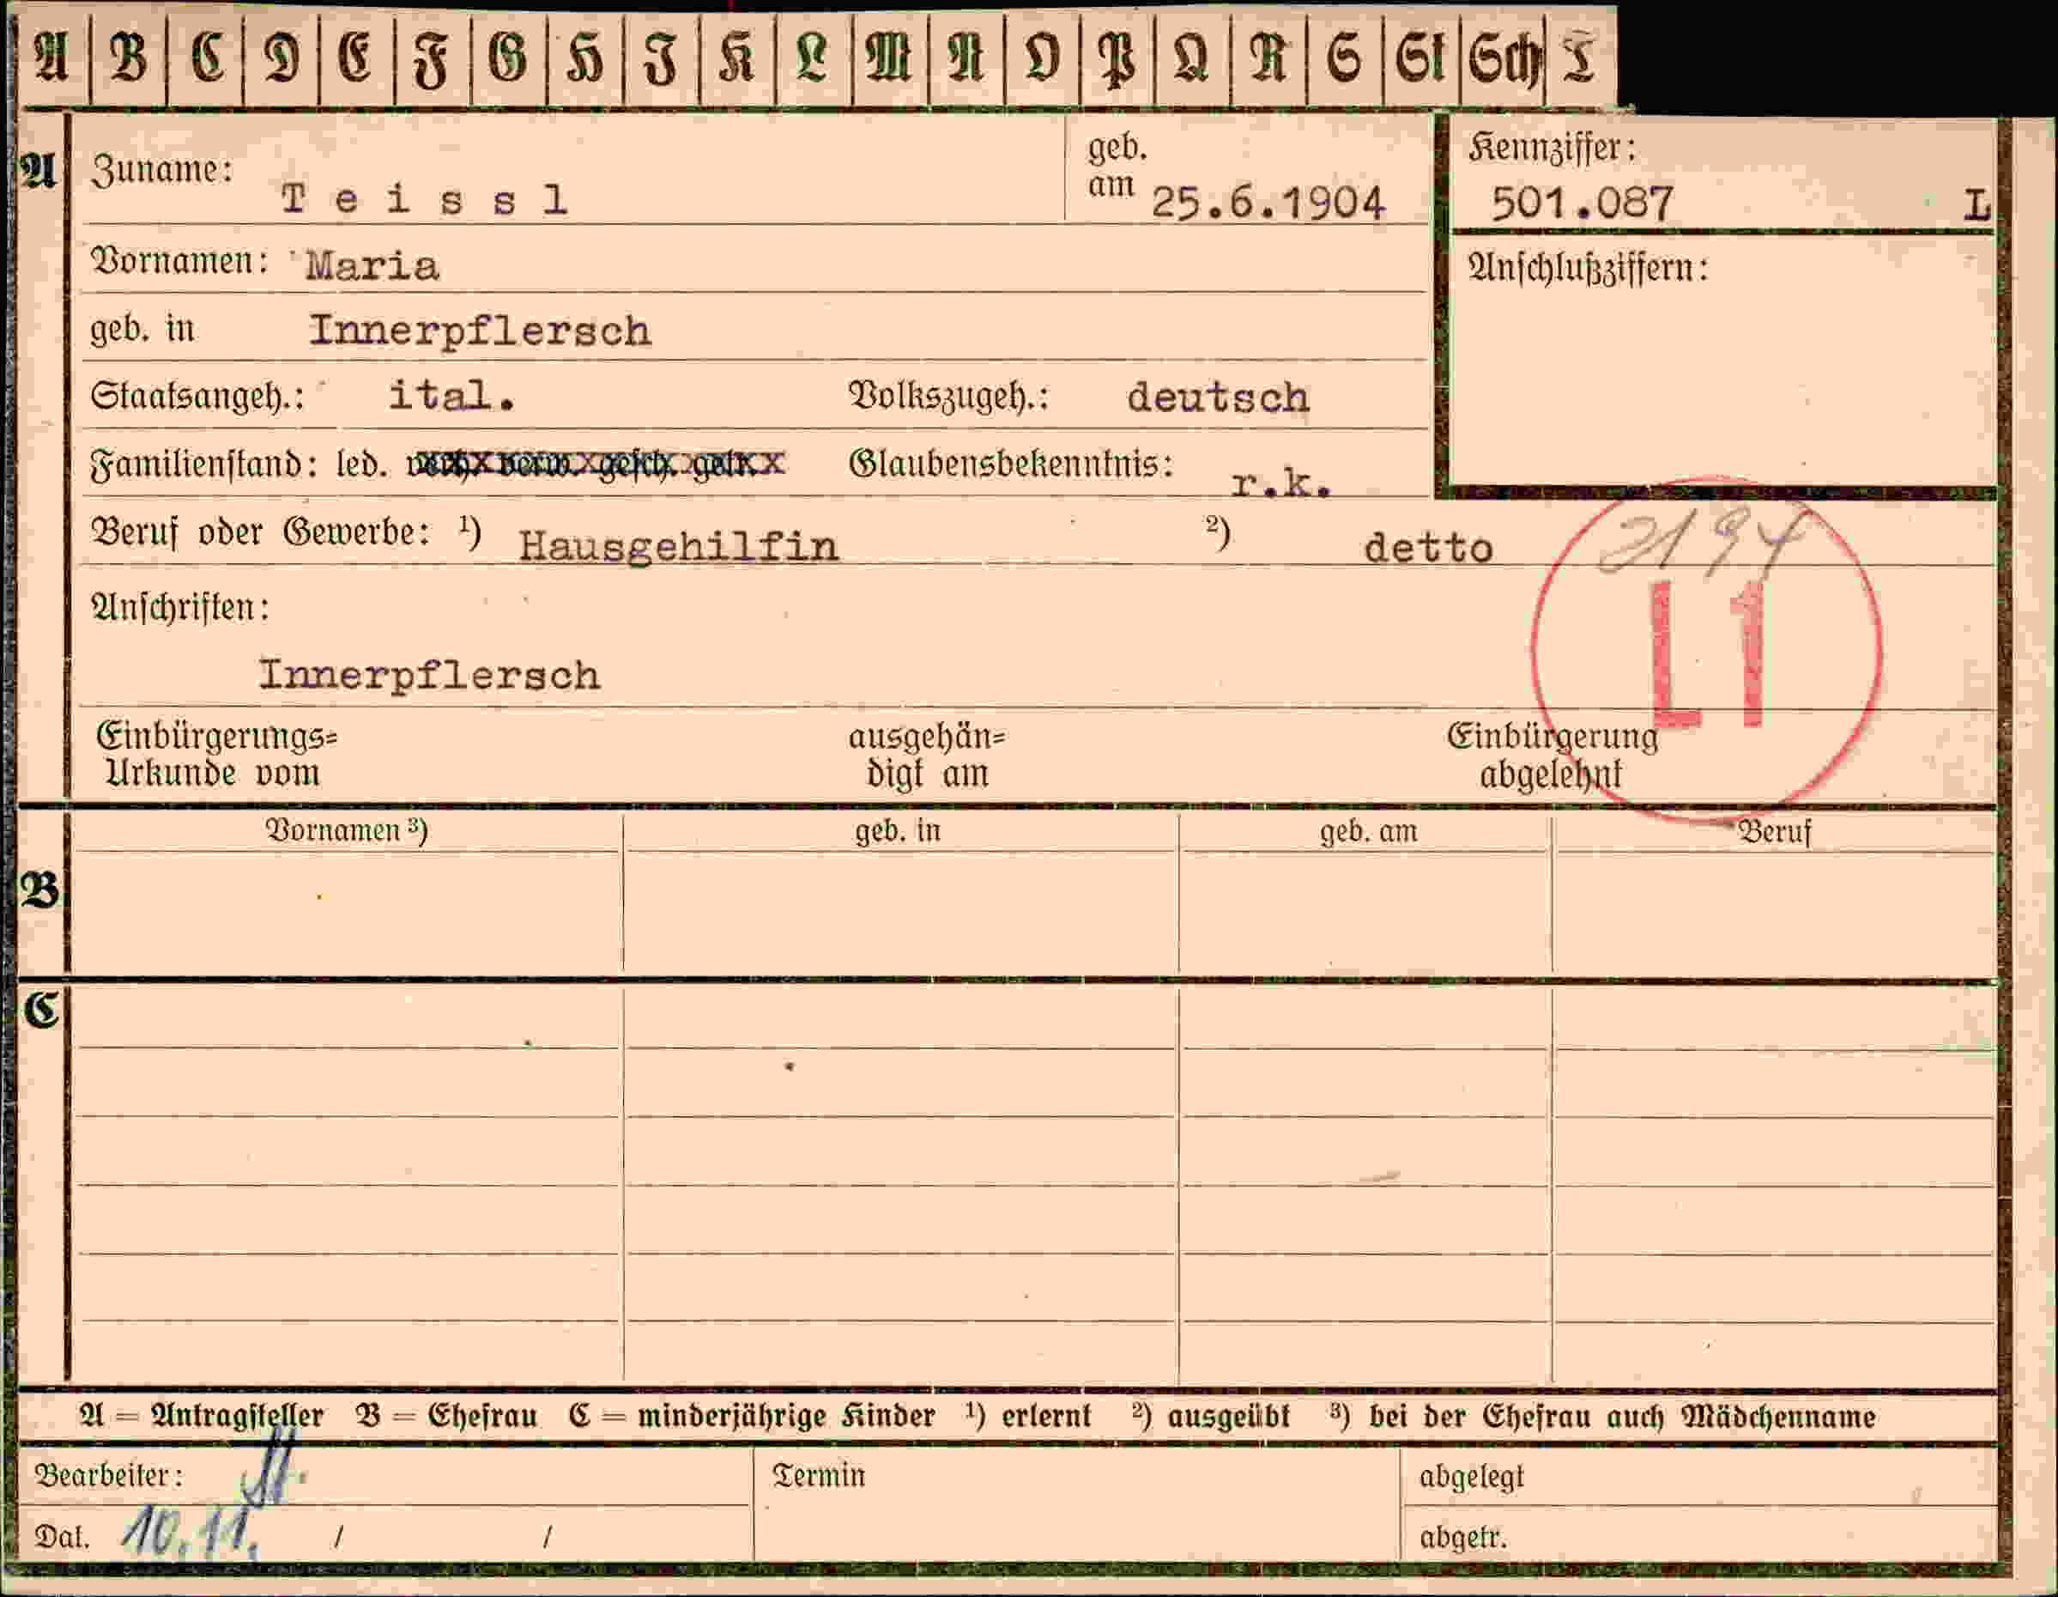Click the first name Maria
Viewport: 2058px width, 1597px height.
tap(372, 266)
